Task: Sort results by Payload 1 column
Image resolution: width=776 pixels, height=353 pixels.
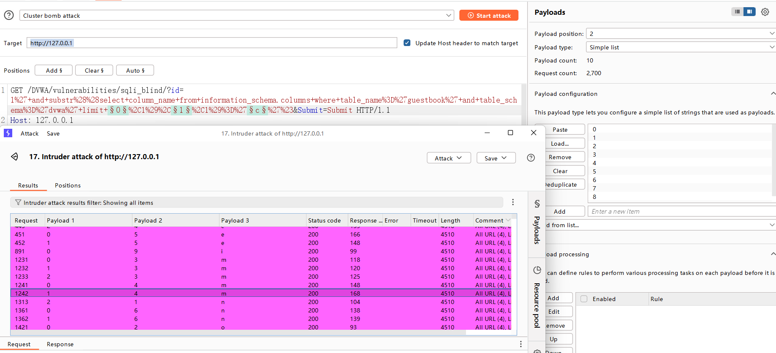Action: pyautogui.click(x=89, y=220)
